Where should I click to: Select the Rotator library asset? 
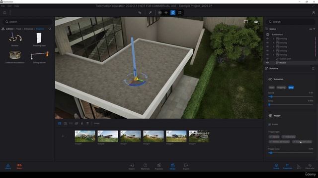[x=15, y=40]
